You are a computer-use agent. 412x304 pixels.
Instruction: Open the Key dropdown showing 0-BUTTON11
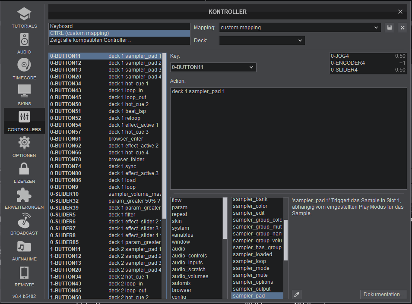click(213, 67)
